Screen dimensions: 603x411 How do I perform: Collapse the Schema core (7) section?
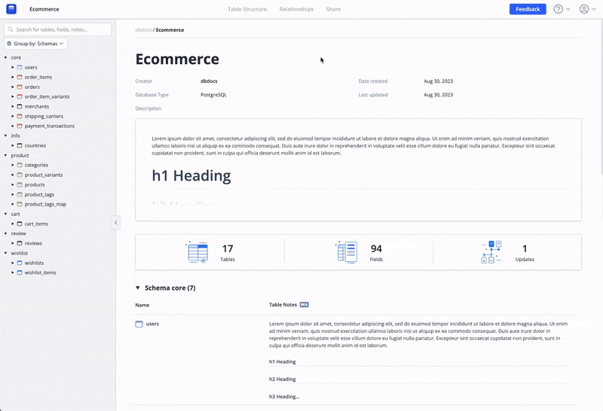[138, 288]
